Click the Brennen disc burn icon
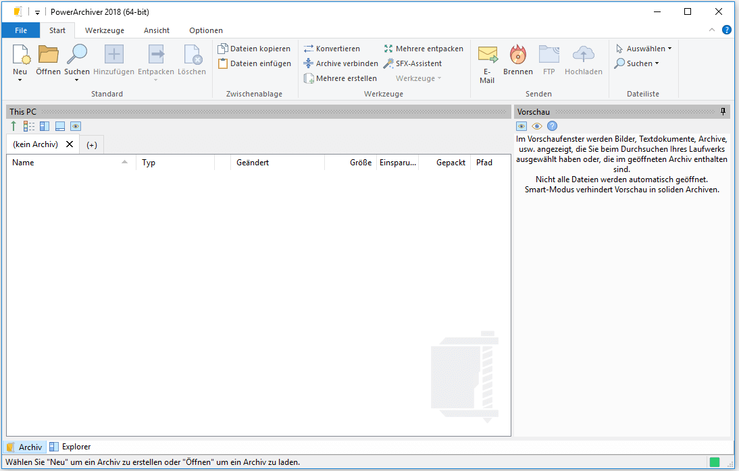739x471 pixels. click(x=518, y=55)
